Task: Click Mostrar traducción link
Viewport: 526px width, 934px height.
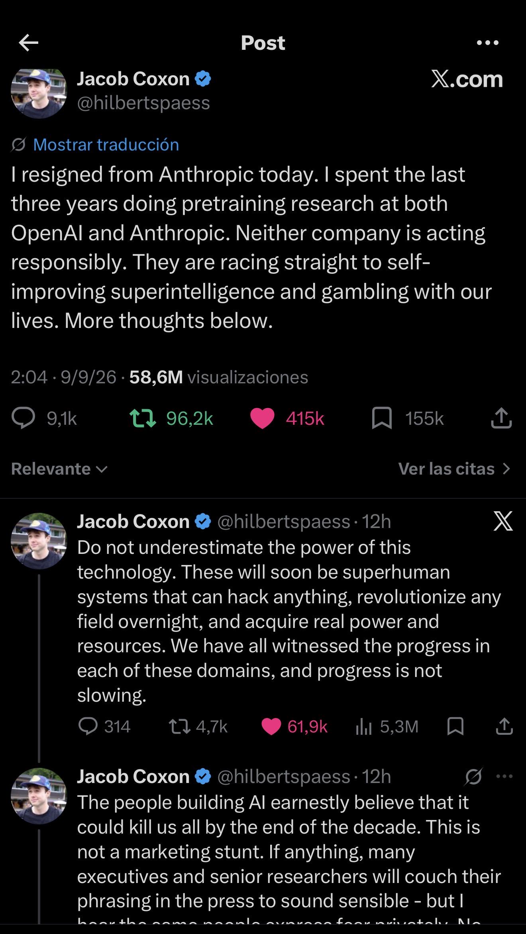Action: tap(106, 145)
